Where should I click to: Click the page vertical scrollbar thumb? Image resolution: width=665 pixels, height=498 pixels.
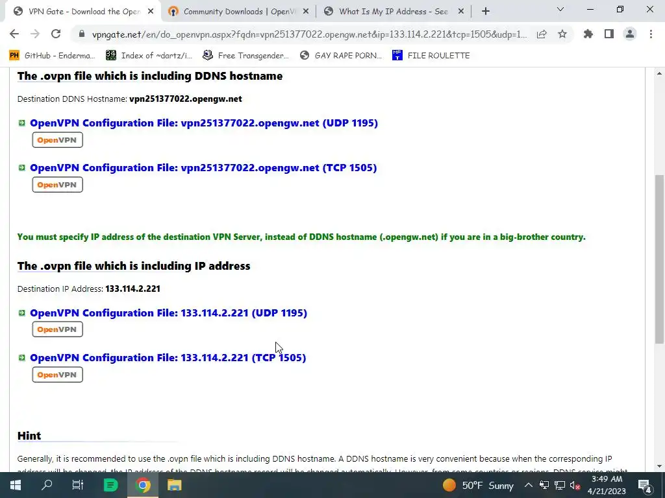point(660,259)
